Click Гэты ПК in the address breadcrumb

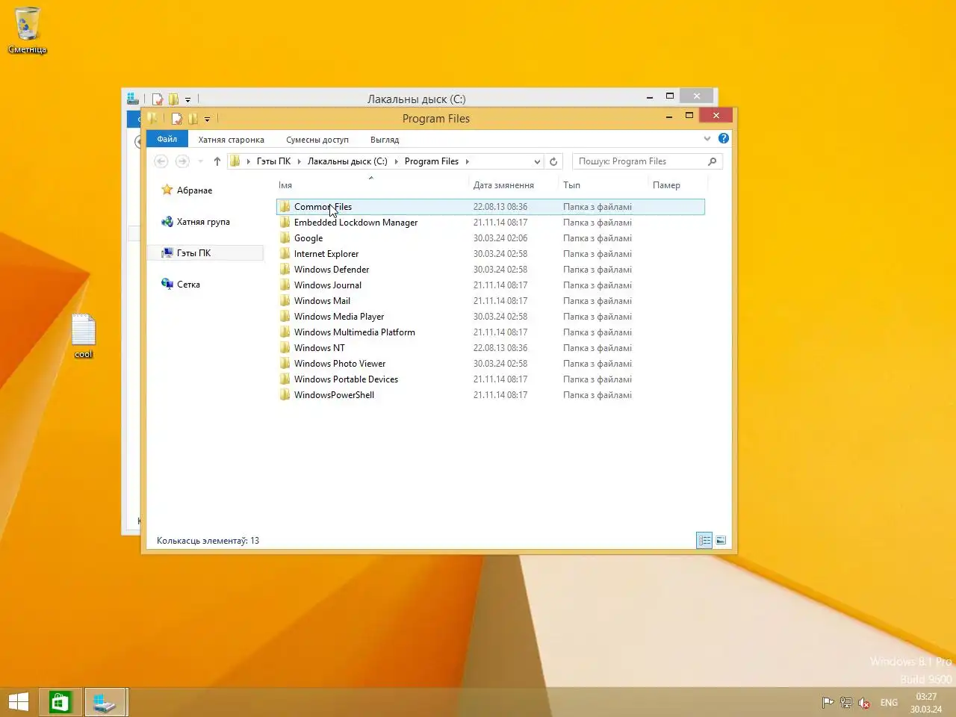point(273,161)
